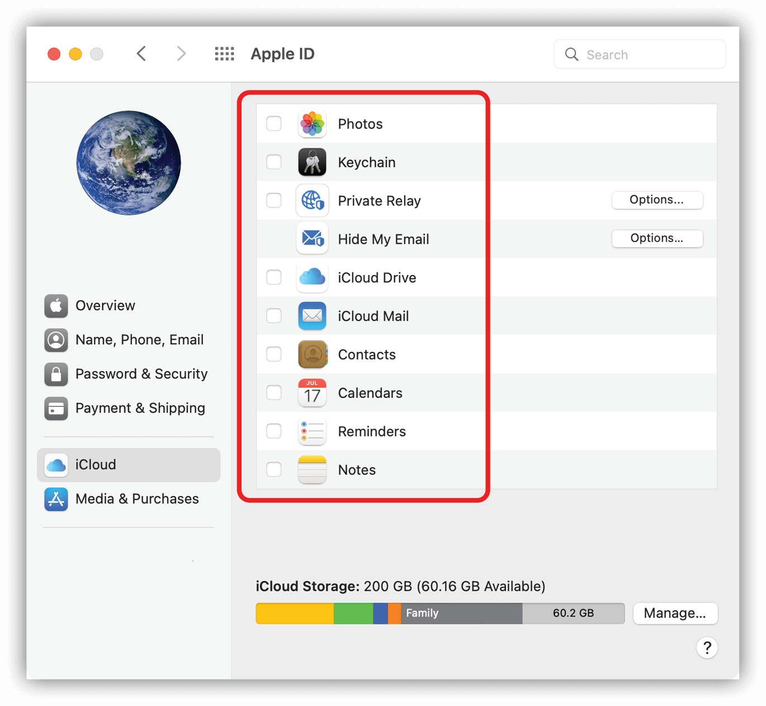Click the 60.2 GB free storage segment
This screenshot has height=706, width=766.
tap(573, 613)
